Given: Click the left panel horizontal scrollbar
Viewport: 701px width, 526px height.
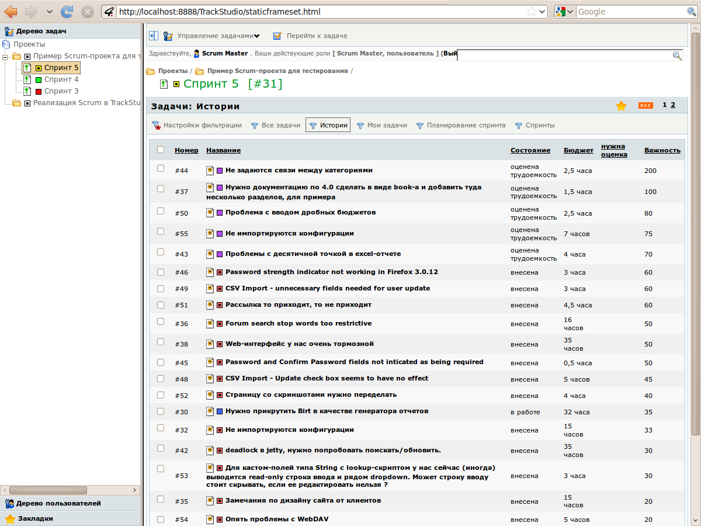Looking at the screenshot, I should (48, 490).
